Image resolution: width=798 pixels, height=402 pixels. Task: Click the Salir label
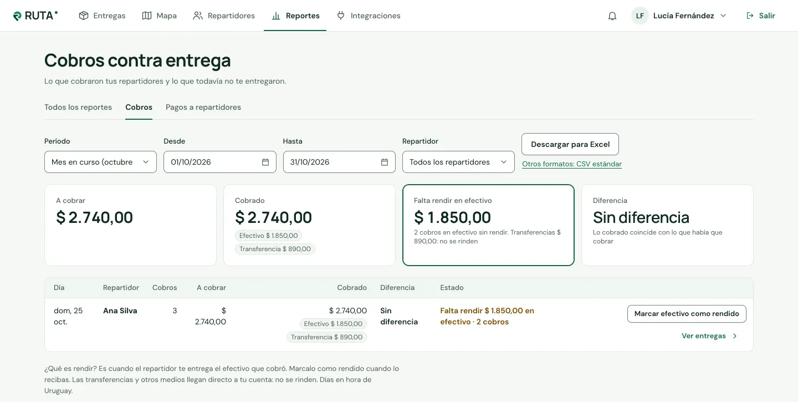767,16
